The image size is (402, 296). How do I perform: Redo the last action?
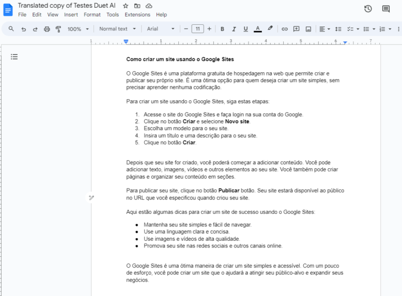click(35, 29)
